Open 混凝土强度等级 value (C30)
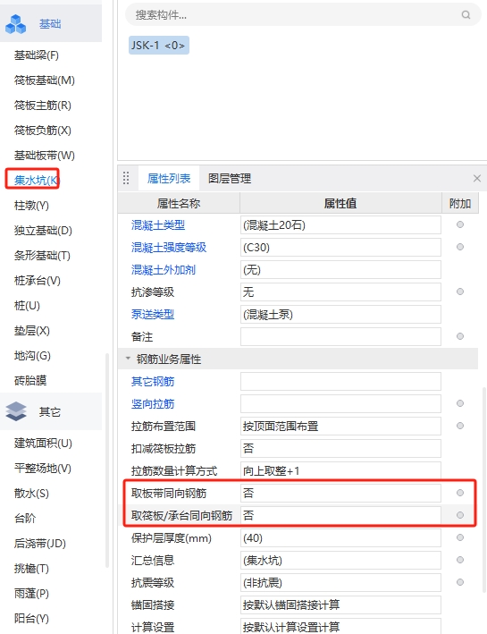487x634 pixels. [x=340, y=247]
